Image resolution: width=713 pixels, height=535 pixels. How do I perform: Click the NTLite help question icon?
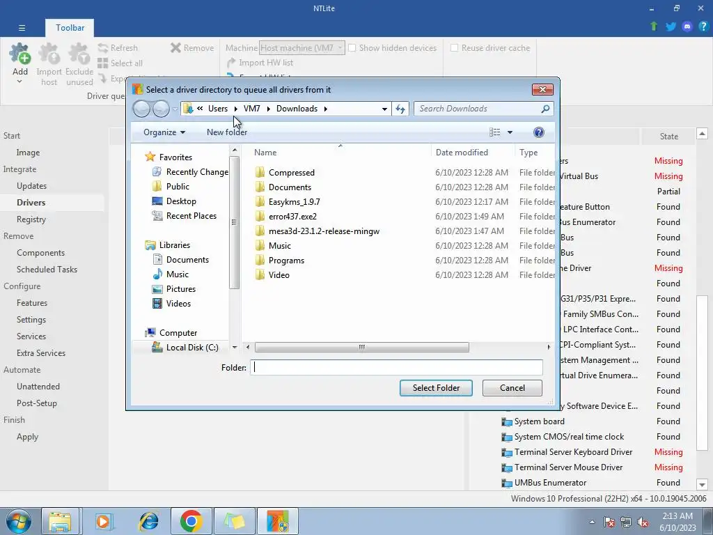tap(703, 26)
